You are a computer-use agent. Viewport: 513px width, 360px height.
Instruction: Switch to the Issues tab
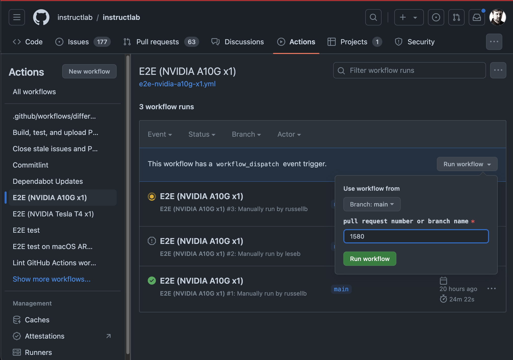pyautogui.click(x=83, y=42)
